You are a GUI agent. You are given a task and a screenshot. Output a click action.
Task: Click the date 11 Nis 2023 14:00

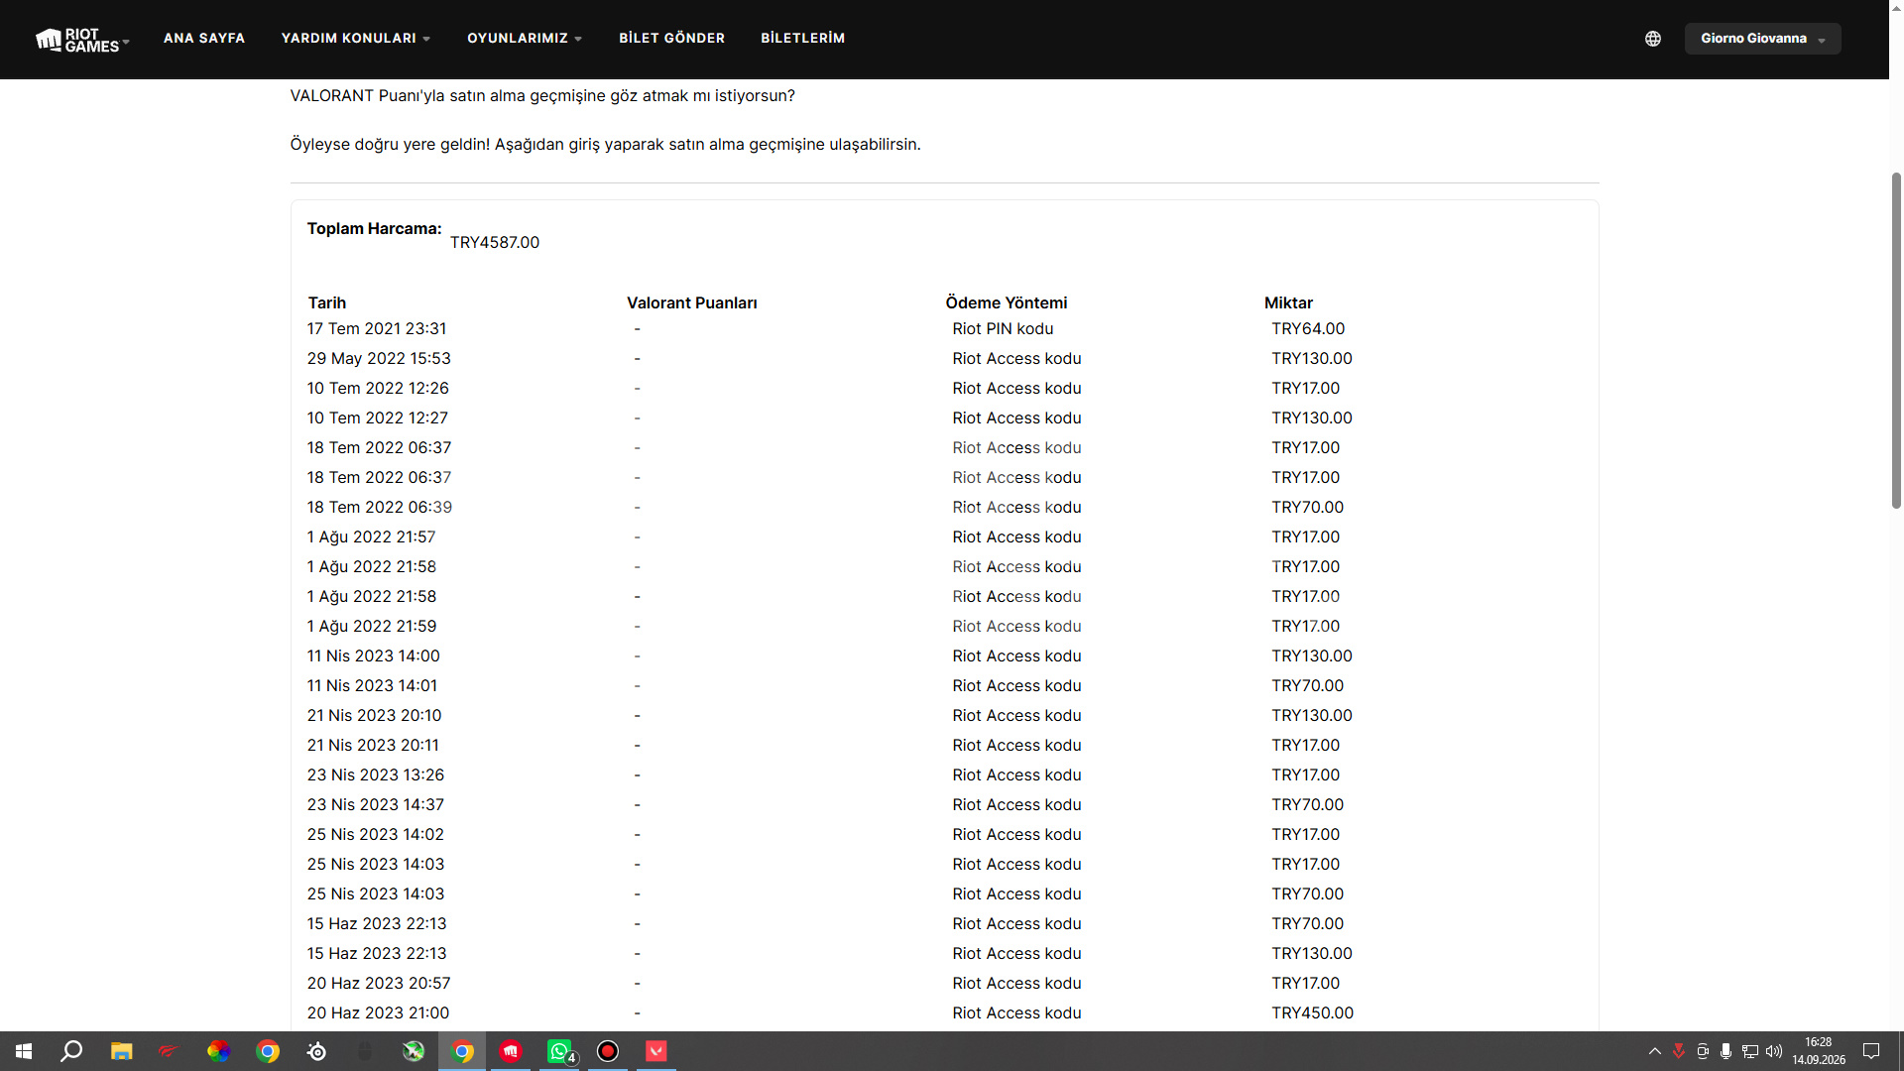tap(374, 656)
